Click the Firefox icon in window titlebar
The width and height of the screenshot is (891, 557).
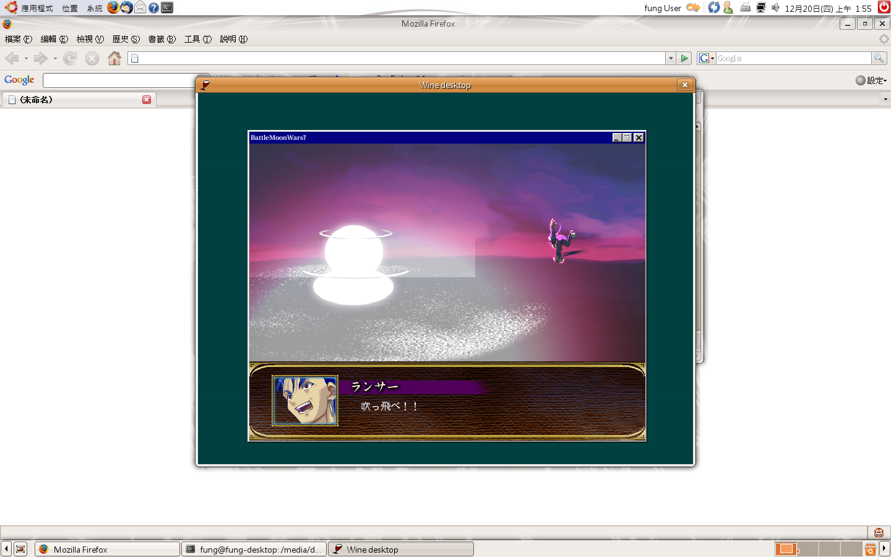[x=7, y=24]
